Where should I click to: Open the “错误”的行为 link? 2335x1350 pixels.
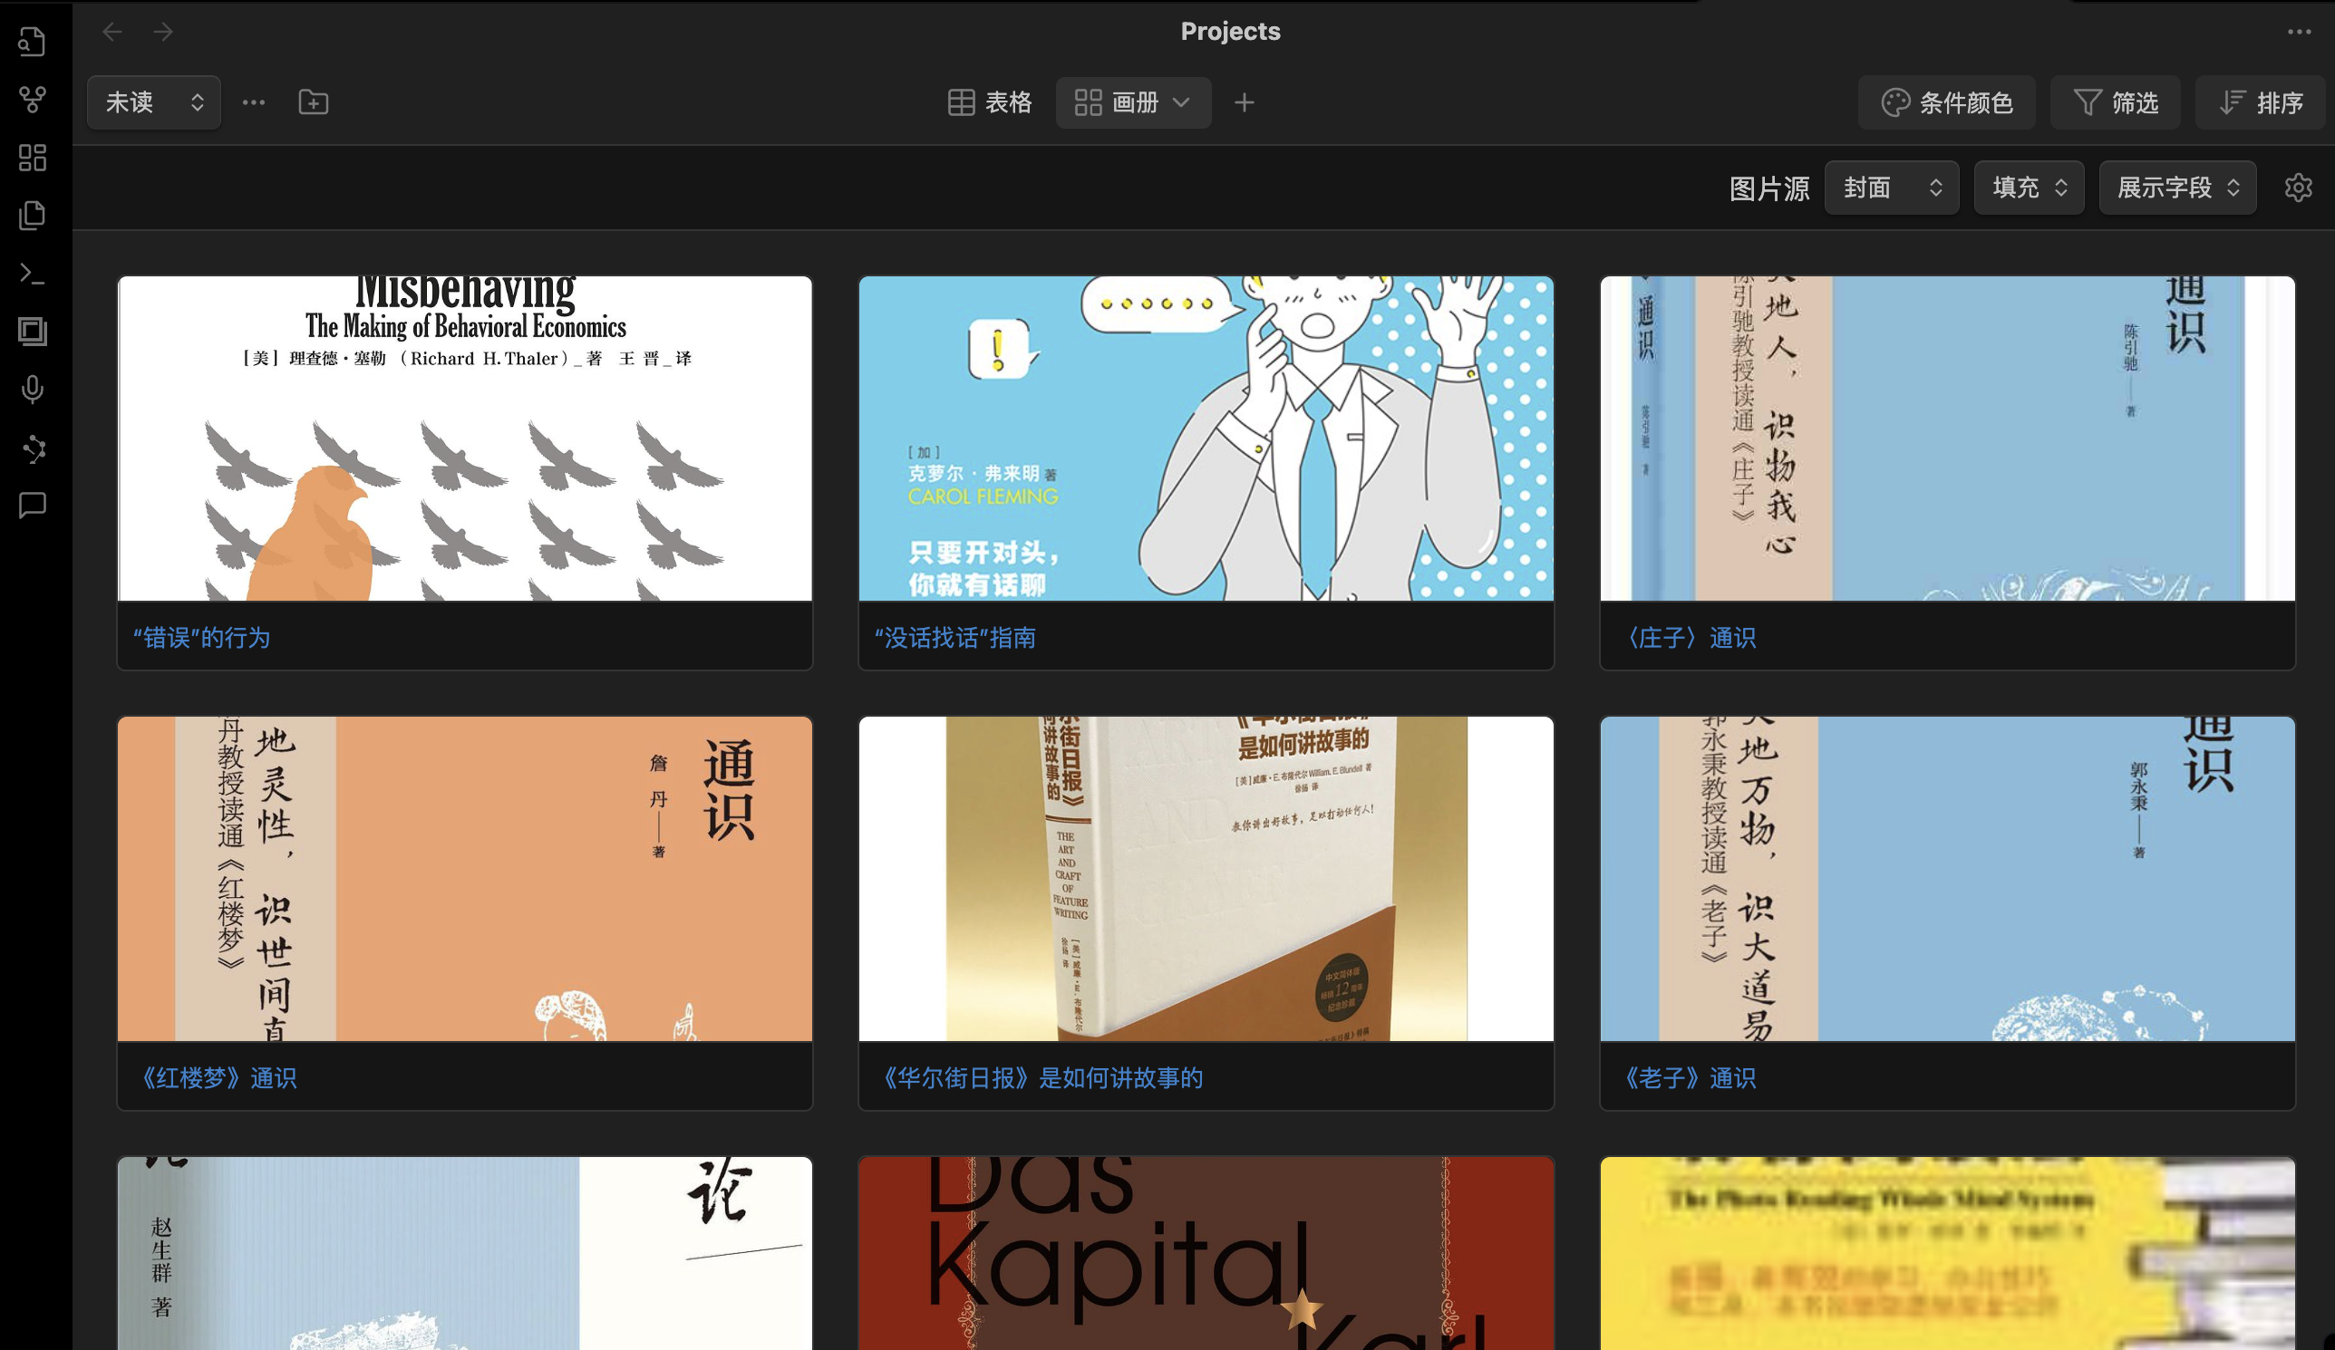[202, 638]
